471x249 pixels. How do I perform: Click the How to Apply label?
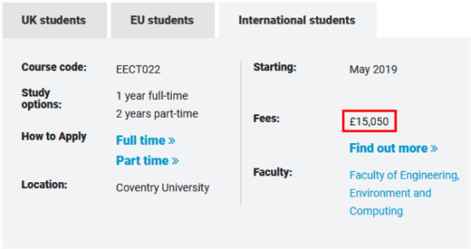[x=54, y=136]
